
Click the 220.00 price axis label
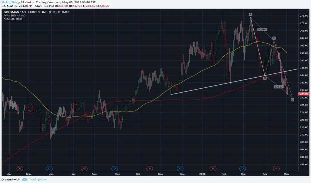pyautogui.click(x=304, y=120)
